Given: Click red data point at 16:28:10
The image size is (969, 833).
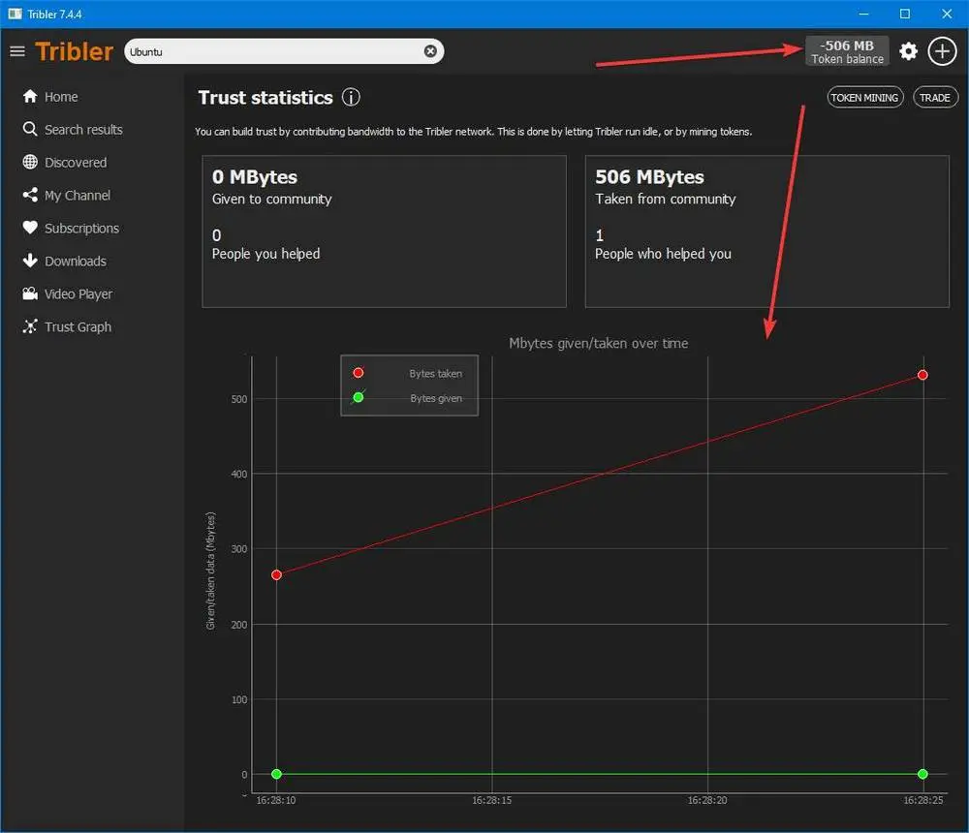Looking at the screenshot, I should tap(276, 574).
